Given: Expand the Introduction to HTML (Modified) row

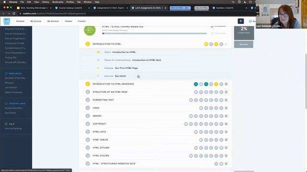Looking at the screenshot, I should [226, 84].
